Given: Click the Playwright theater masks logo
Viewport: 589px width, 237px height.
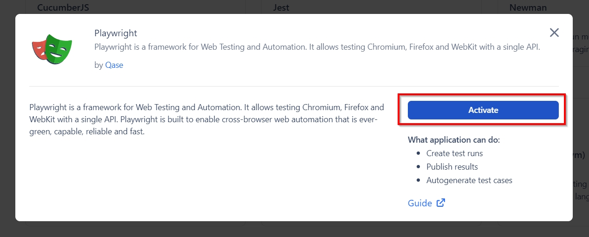Looking at the screenshot, I should coord(52,48).
